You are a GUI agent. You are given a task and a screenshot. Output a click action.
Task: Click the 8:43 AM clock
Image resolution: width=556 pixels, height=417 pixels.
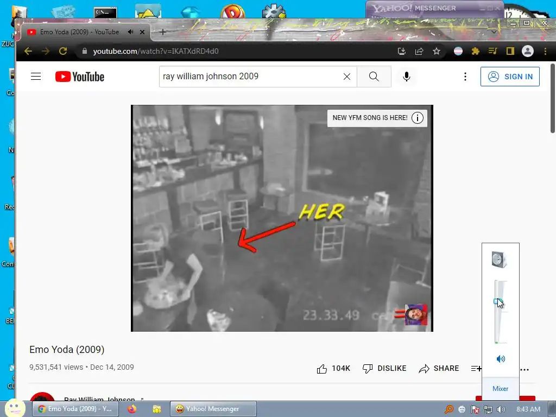528,409
